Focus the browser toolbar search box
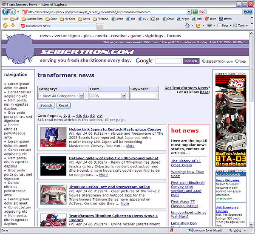The image size is (255, 234). (224, 12)
